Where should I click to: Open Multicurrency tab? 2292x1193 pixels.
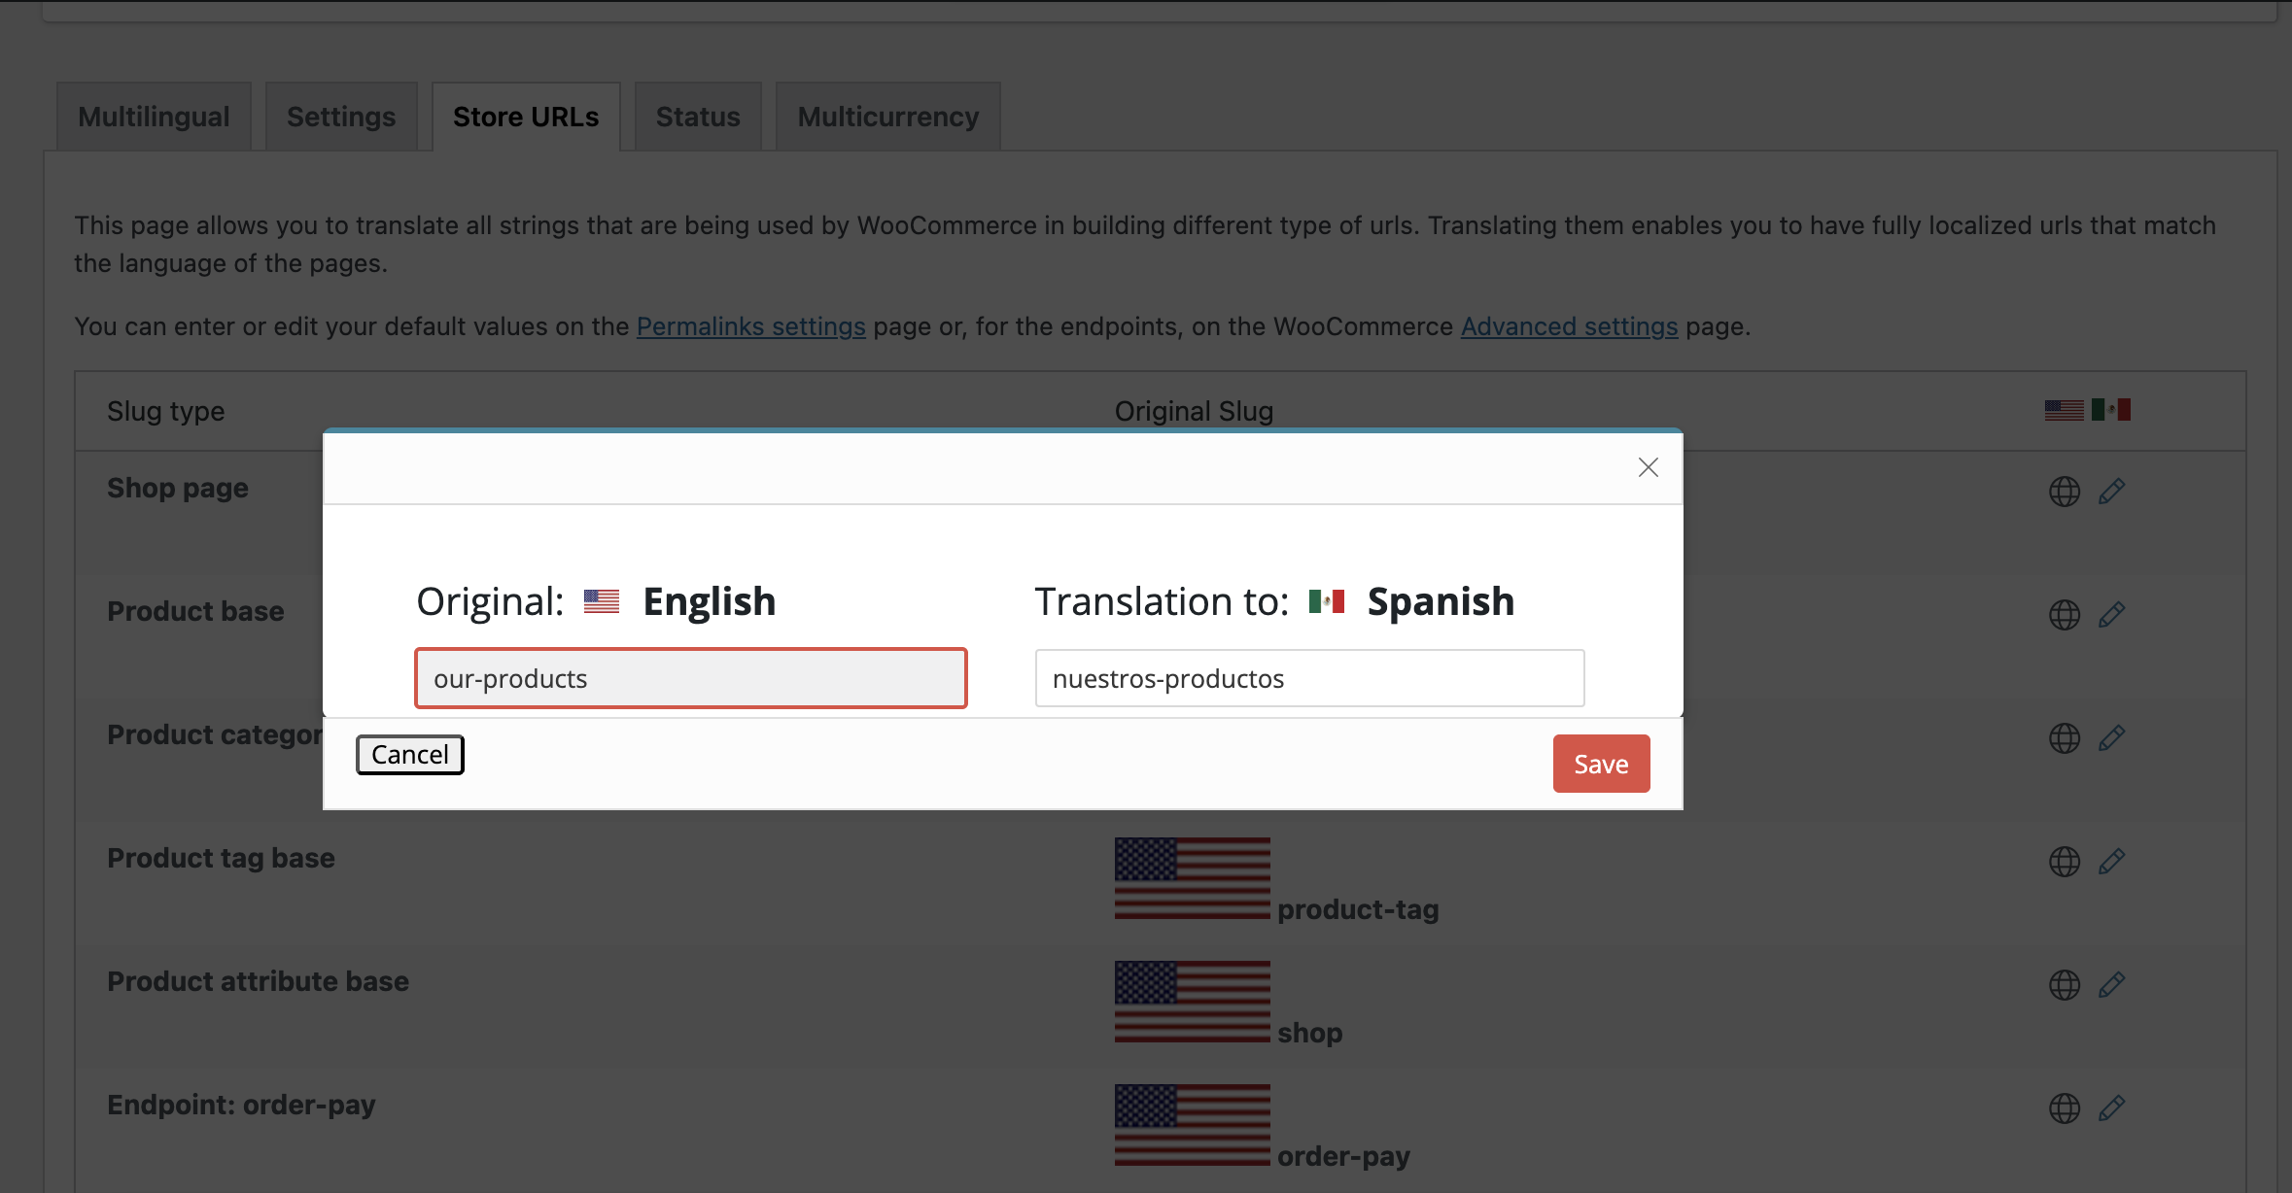(888, 117)
